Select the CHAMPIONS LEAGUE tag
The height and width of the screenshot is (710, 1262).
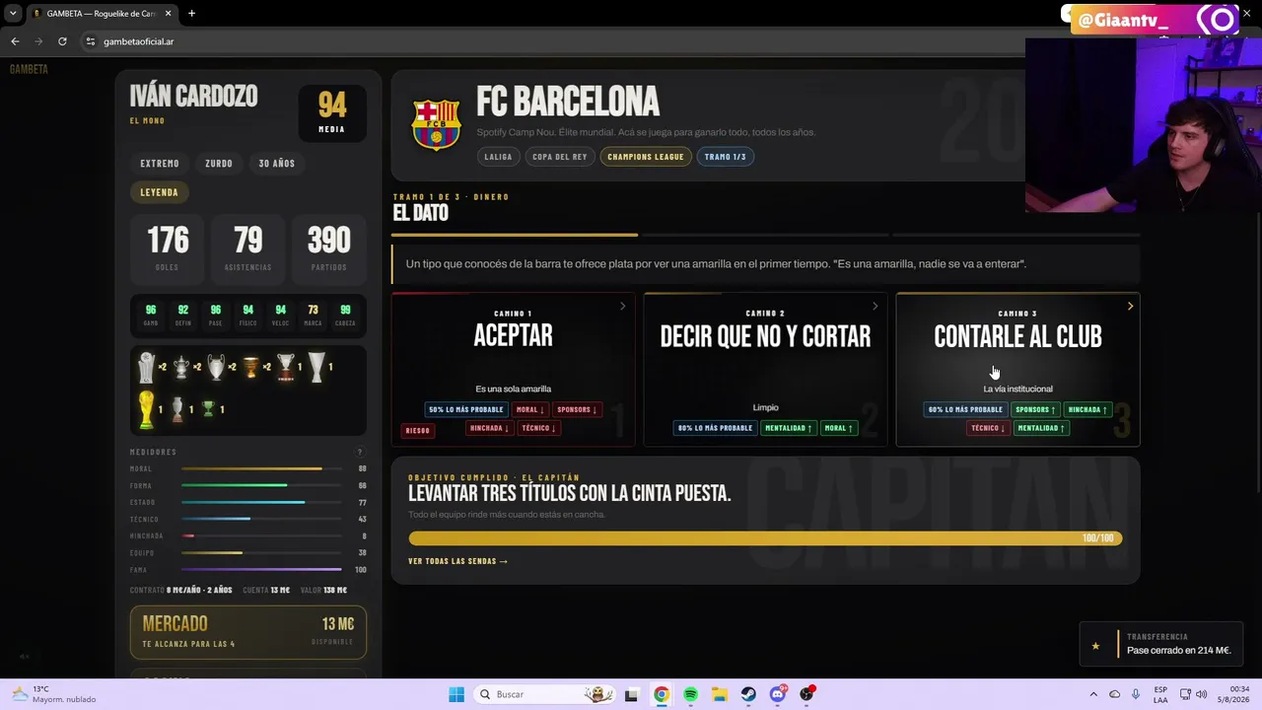tap(646, 157)
